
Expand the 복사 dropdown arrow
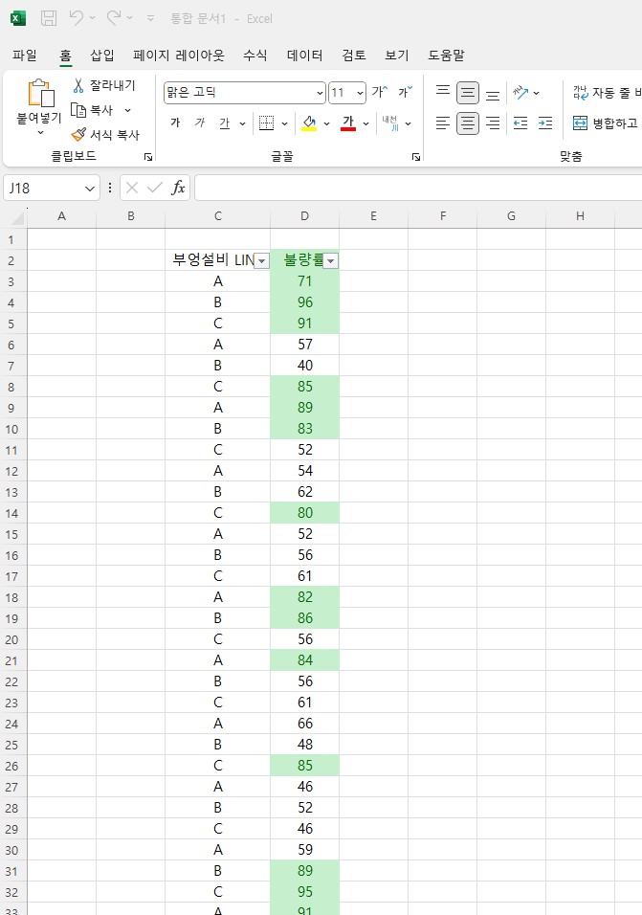click(127, 110)
